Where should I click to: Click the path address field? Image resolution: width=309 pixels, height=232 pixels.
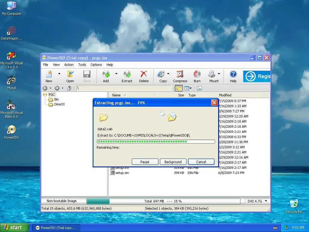pyautogui.click(x=124, y=88)
